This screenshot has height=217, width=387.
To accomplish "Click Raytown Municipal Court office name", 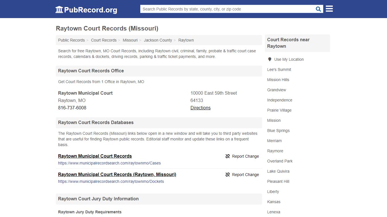I will point(85,93).
